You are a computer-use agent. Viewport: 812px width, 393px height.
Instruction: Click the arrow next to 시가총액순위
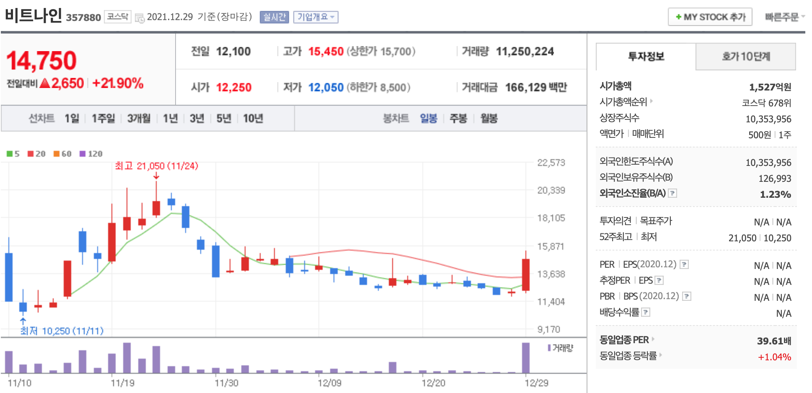pyautogui.click(x=652, y=101)
